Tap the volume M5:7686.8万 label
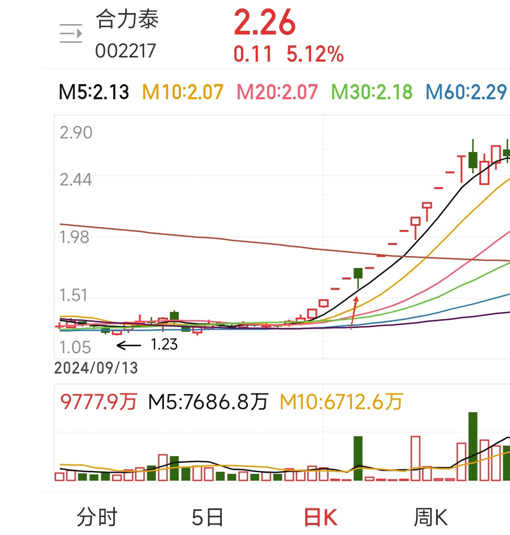510x535 pixels. [208, 402]
